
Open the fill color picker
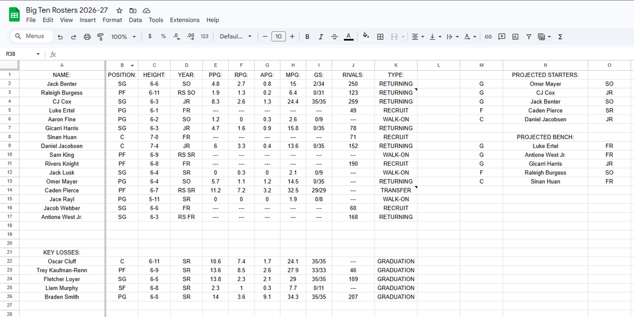(366, 37)
